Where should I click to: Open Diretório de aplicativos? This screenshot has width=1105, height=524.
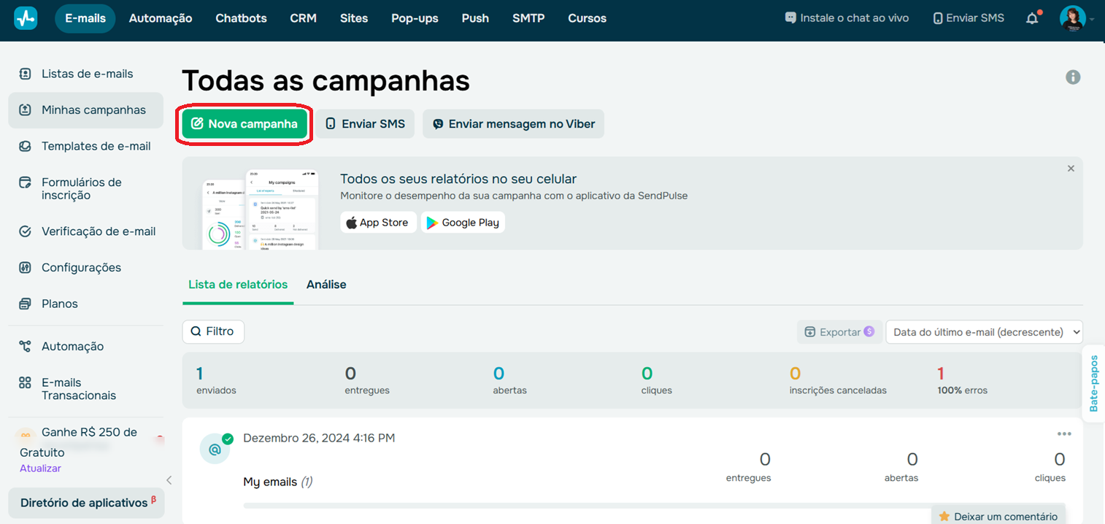point(86,503)
